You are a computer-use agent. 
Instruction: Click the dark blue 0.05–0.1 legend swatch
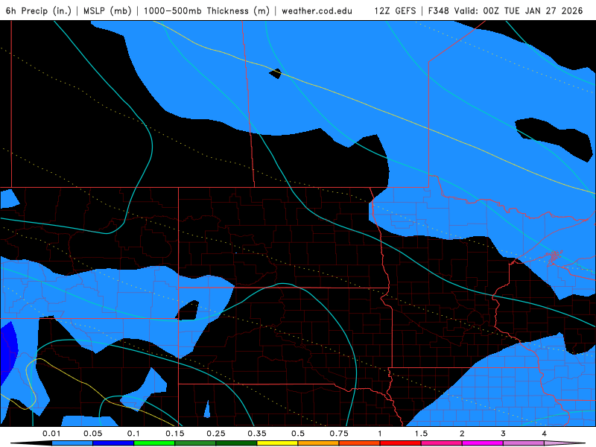point(113,443)
